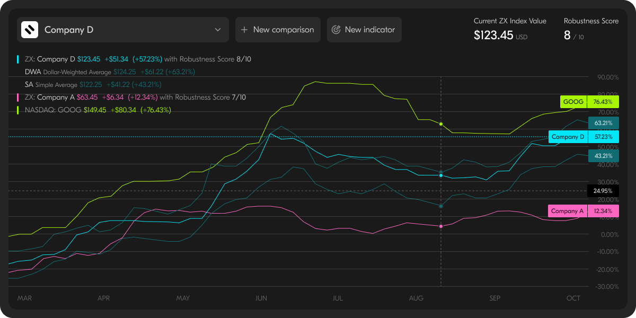Click the New indicator button

pyautogui.click(x=364, y=30)
